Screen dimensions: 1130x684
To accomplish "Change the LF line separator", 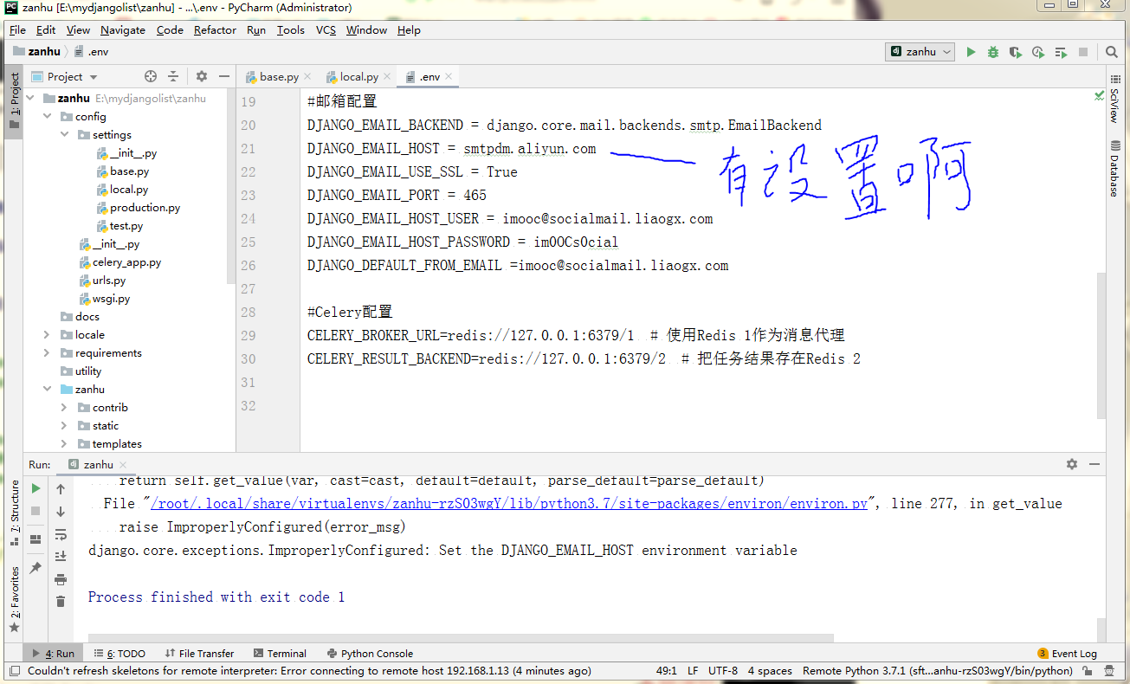I will (x=693, y=671).
